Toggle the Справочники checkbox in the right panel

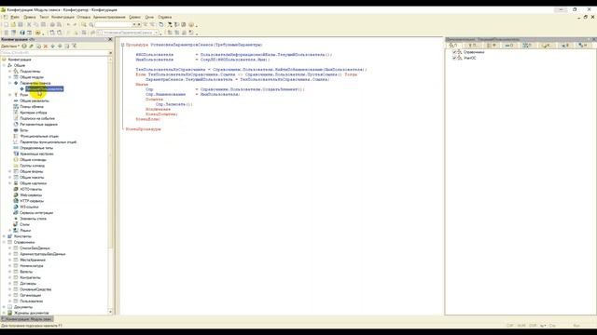coord(454,52)
